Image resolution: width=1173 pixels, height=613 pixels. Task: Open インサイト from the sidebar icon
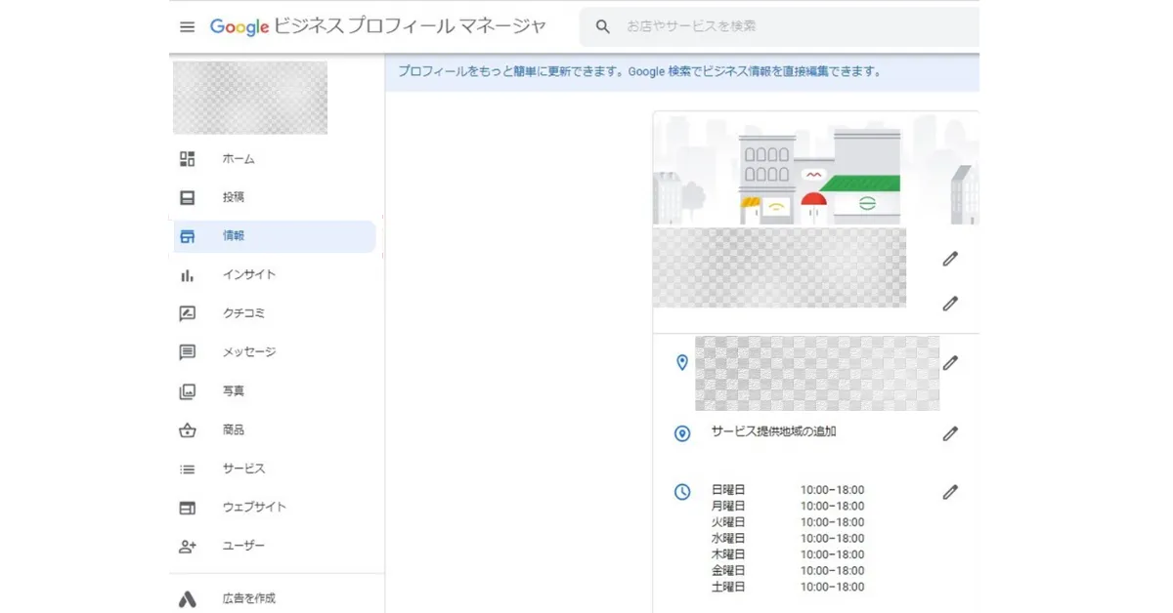[x=187, y=274]
